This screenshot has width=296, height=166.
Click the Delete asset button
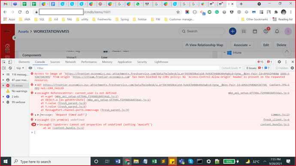point(281,45)
